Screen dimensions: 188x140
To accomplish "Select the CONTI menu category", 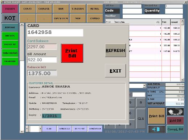I will coord(28,9).
